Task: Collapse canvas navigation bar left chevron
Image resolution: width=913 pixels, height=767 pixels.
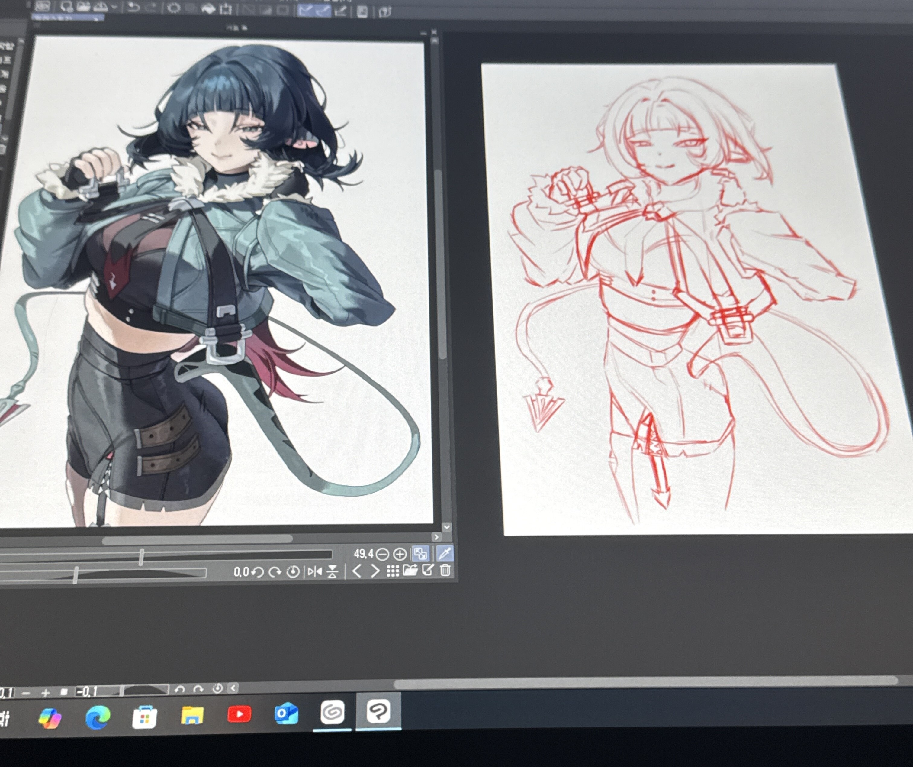Action: [233, 688]
